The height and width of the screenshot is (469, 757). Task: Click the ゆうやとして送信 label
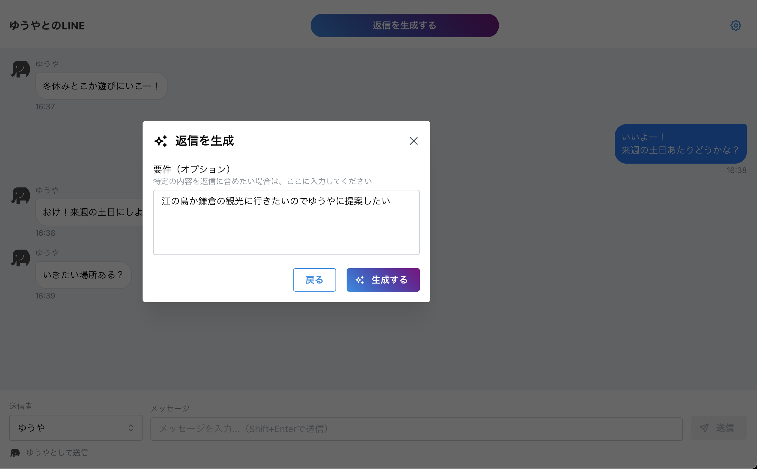point(57,453)
